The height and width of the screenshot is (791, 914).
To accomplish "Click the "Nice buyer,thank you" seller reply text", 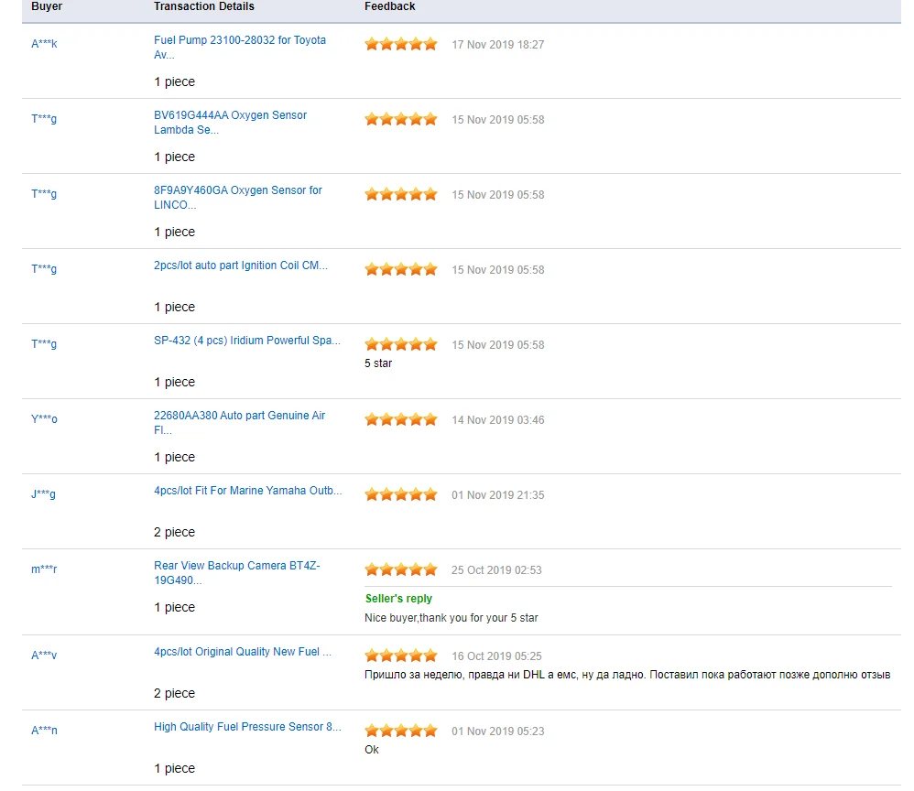I will point(452,618).
